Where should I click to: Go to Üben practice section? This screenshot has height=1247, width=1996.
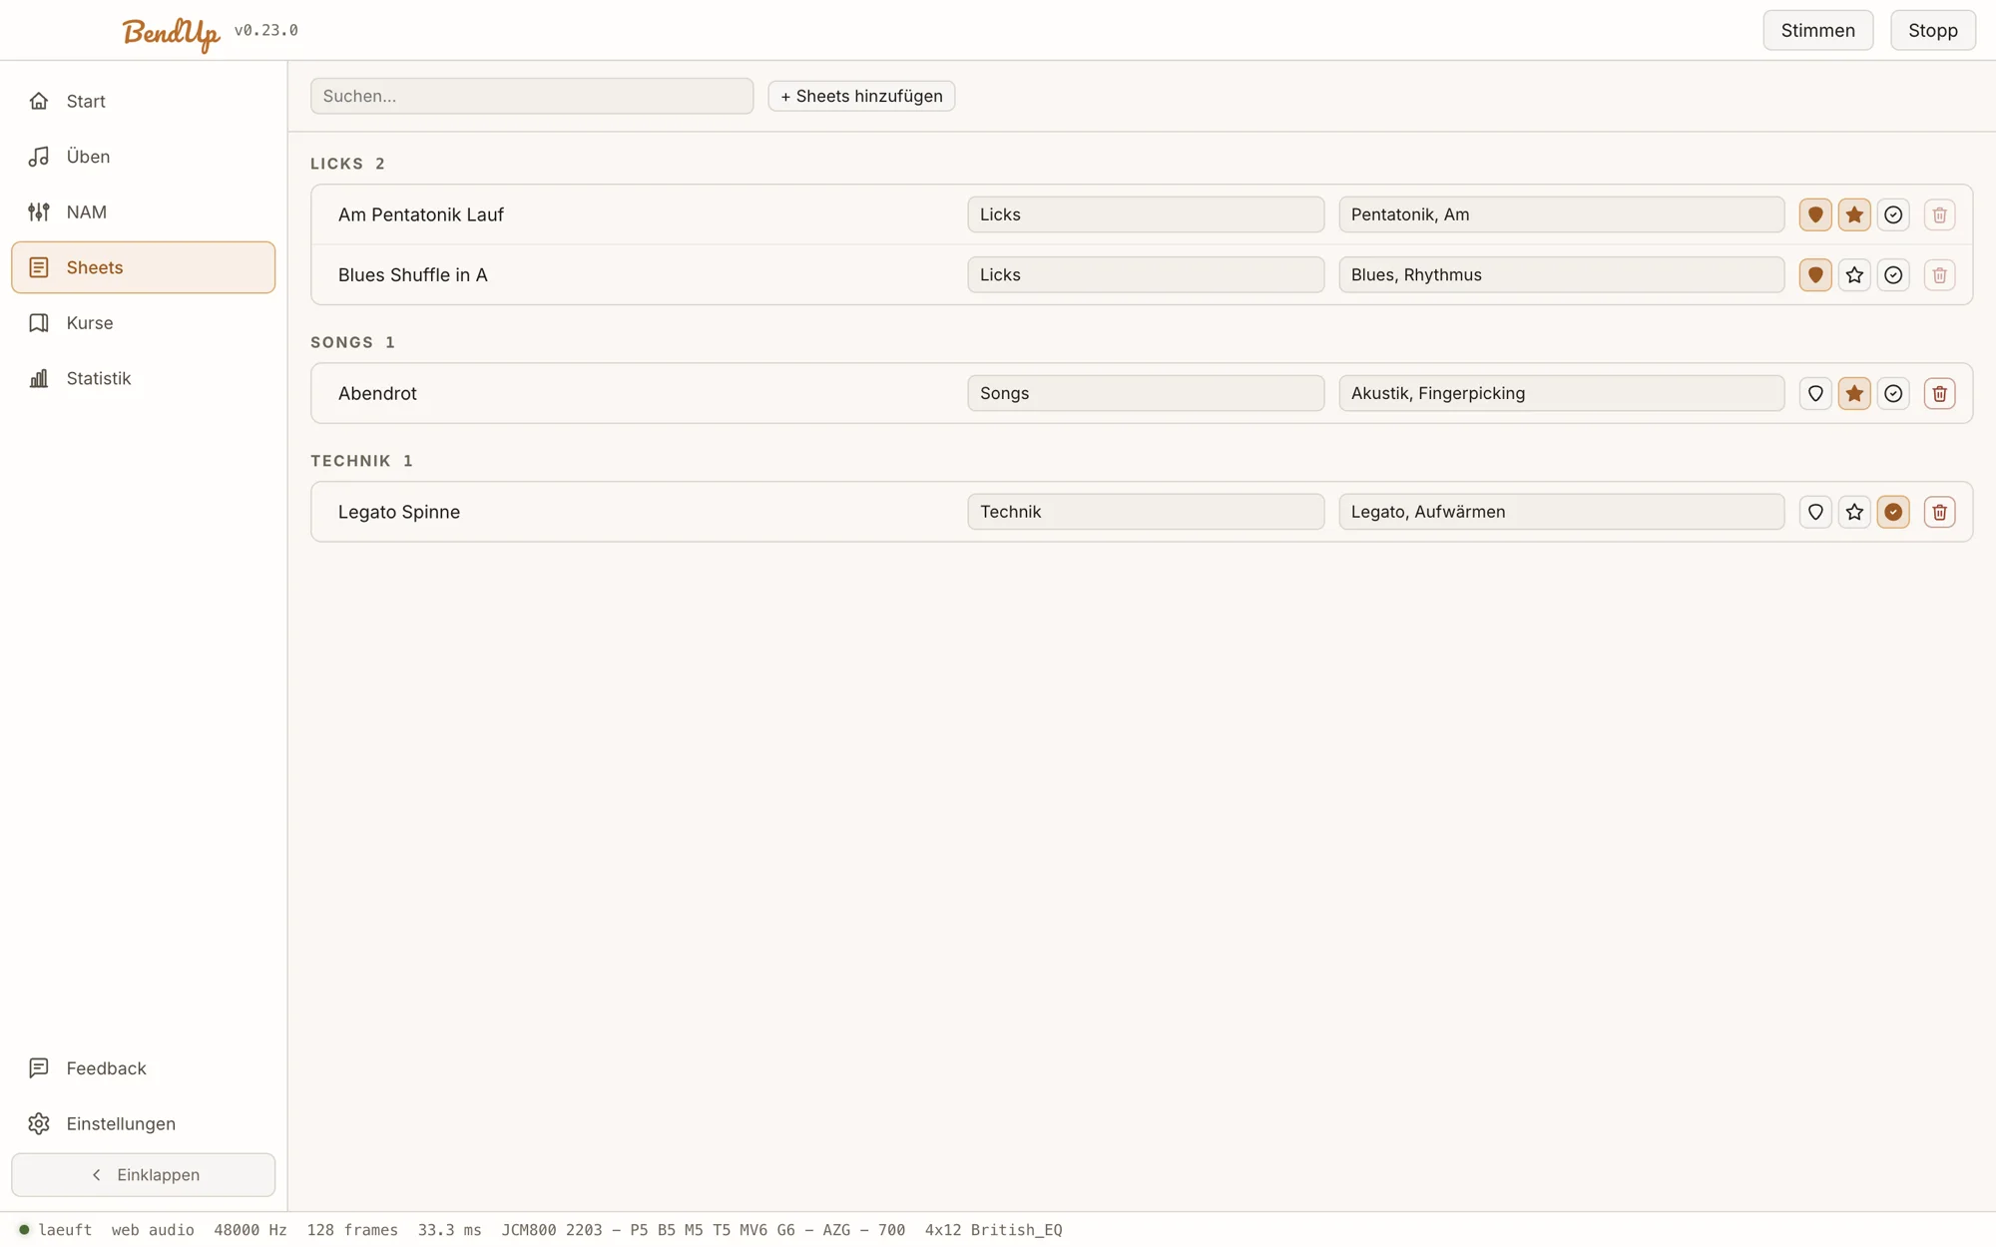point(143,157)
